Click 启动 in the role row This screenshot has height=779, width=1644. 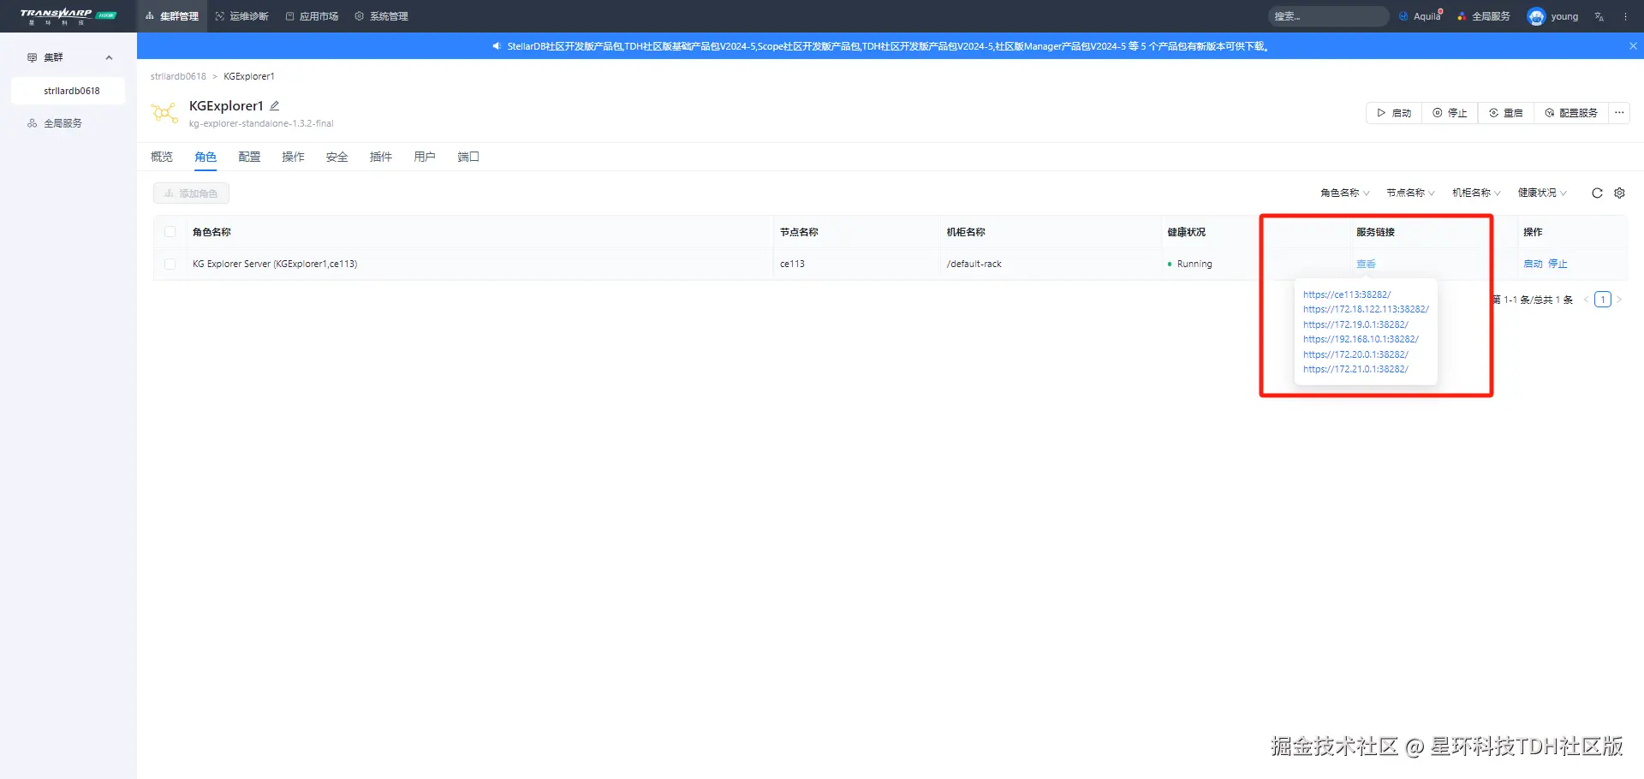click(x=1533, y=264)
